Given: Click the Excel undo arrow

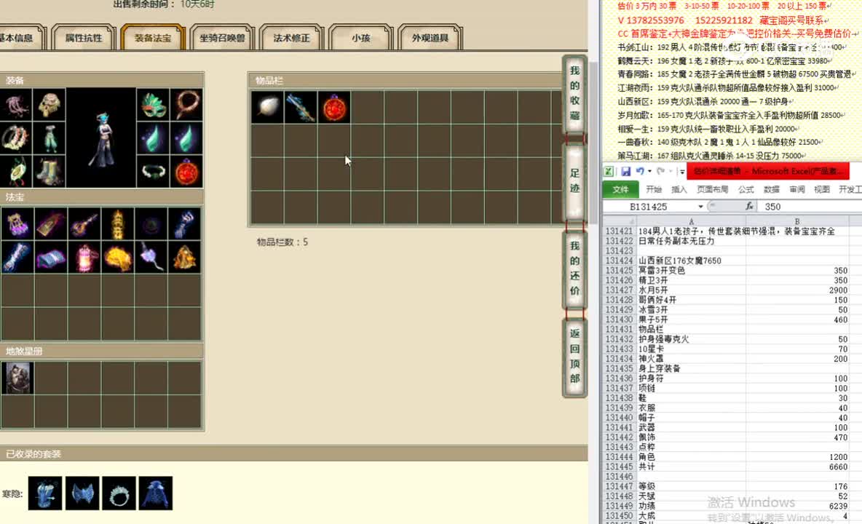Looking at the screenshot, I should tap(640, 171).
